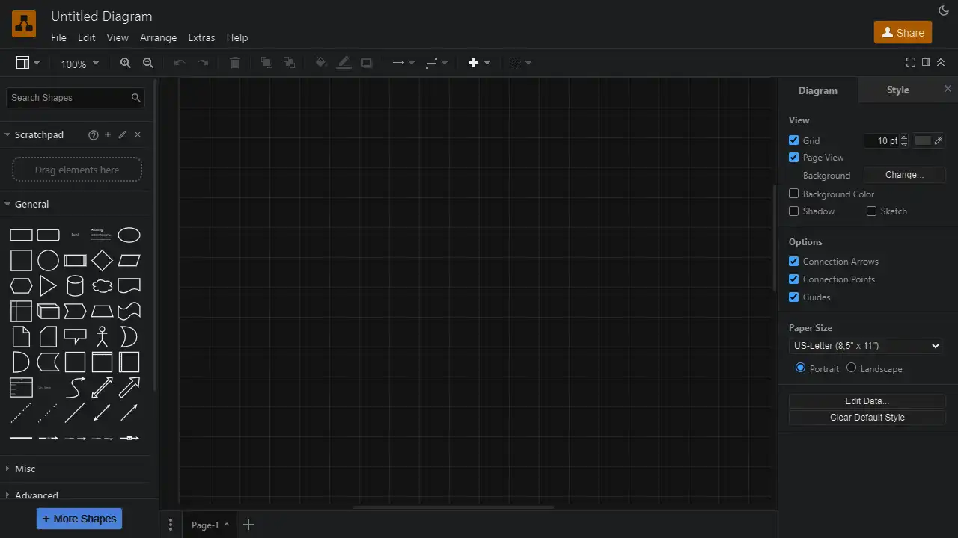Click the Fullscreen icon above Format panel
This screenshot has height=538, width=958.
point(910,63)
